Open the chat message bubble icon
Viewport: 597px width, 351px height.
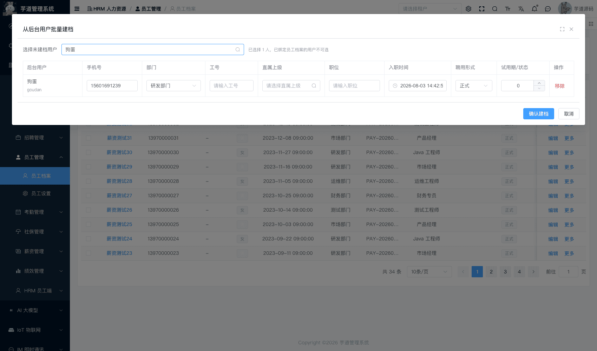click(548, 9)
